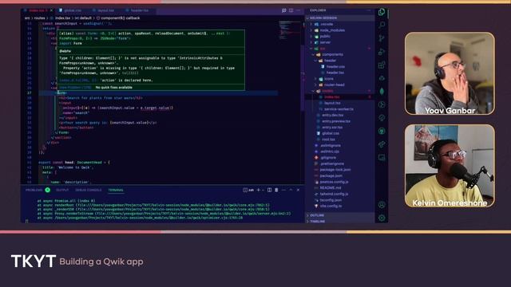
Task: Expand the Outline section
Action: [317, 215]
